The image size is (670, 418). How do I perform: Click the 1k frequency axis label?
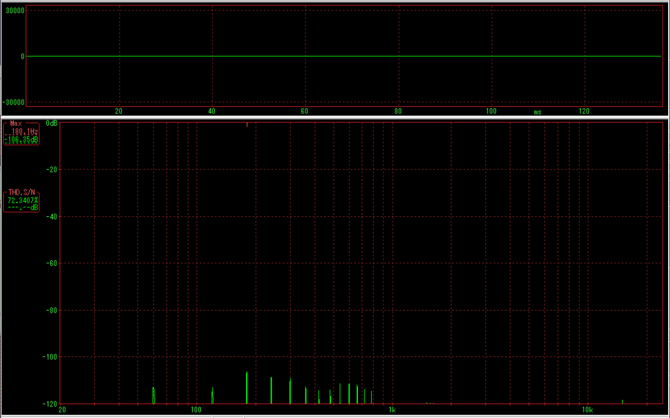point(393,410)
